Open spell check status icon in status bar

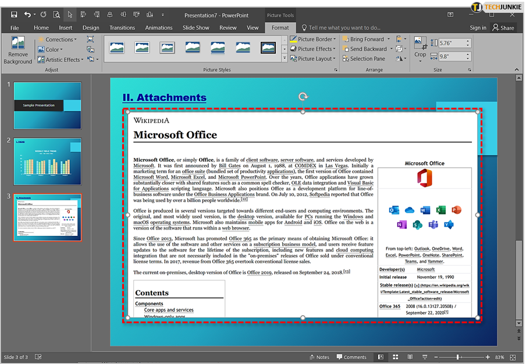tap(38, 357)
